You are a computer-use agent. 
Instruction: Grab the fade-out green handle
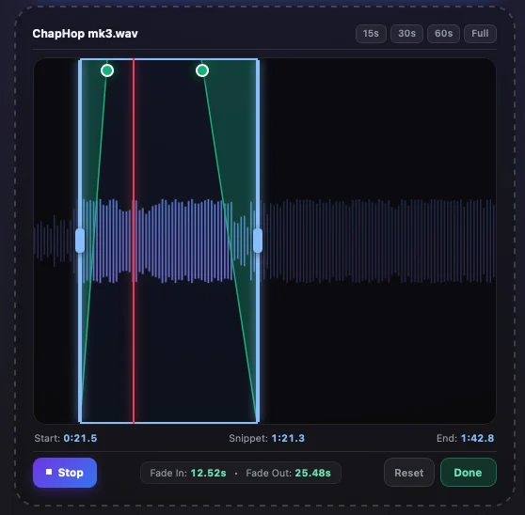(202, 70)
